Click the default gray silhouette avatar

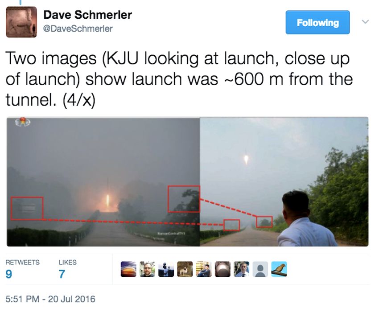point(260,269)
